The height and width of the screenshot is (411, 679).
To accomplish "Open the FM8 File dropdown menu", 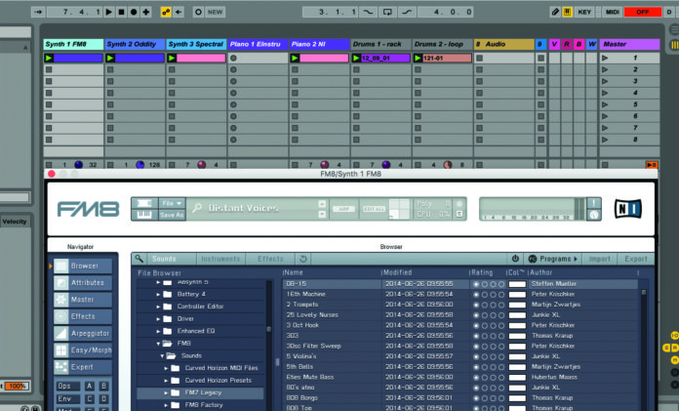I will [172, 203].
